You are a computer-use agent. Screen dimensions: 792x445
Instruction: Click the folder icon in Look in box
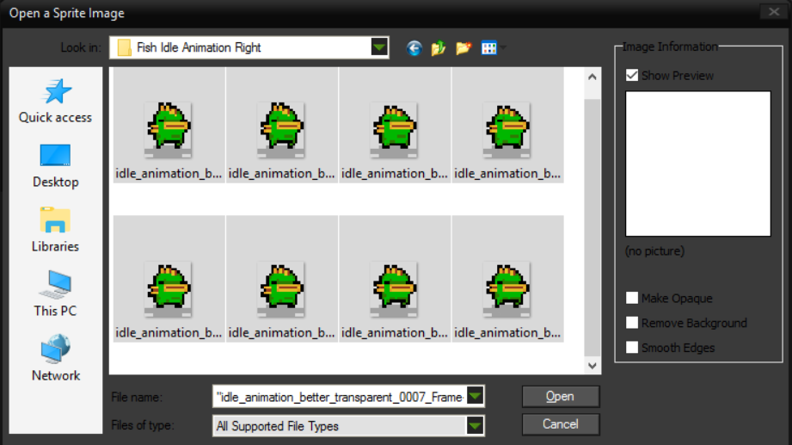(124, 47)
